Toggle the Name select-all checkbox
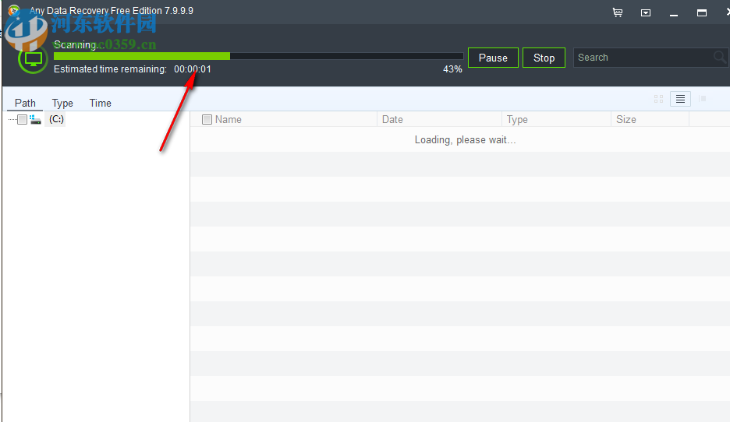The height and width of the screenshot is (422, 730). [207, 119]
